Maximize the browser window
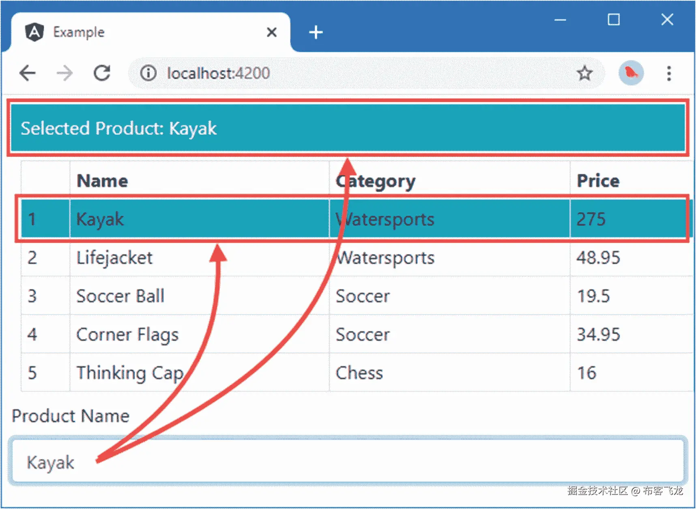Screen dimensions: 696x509 [613, 19]
